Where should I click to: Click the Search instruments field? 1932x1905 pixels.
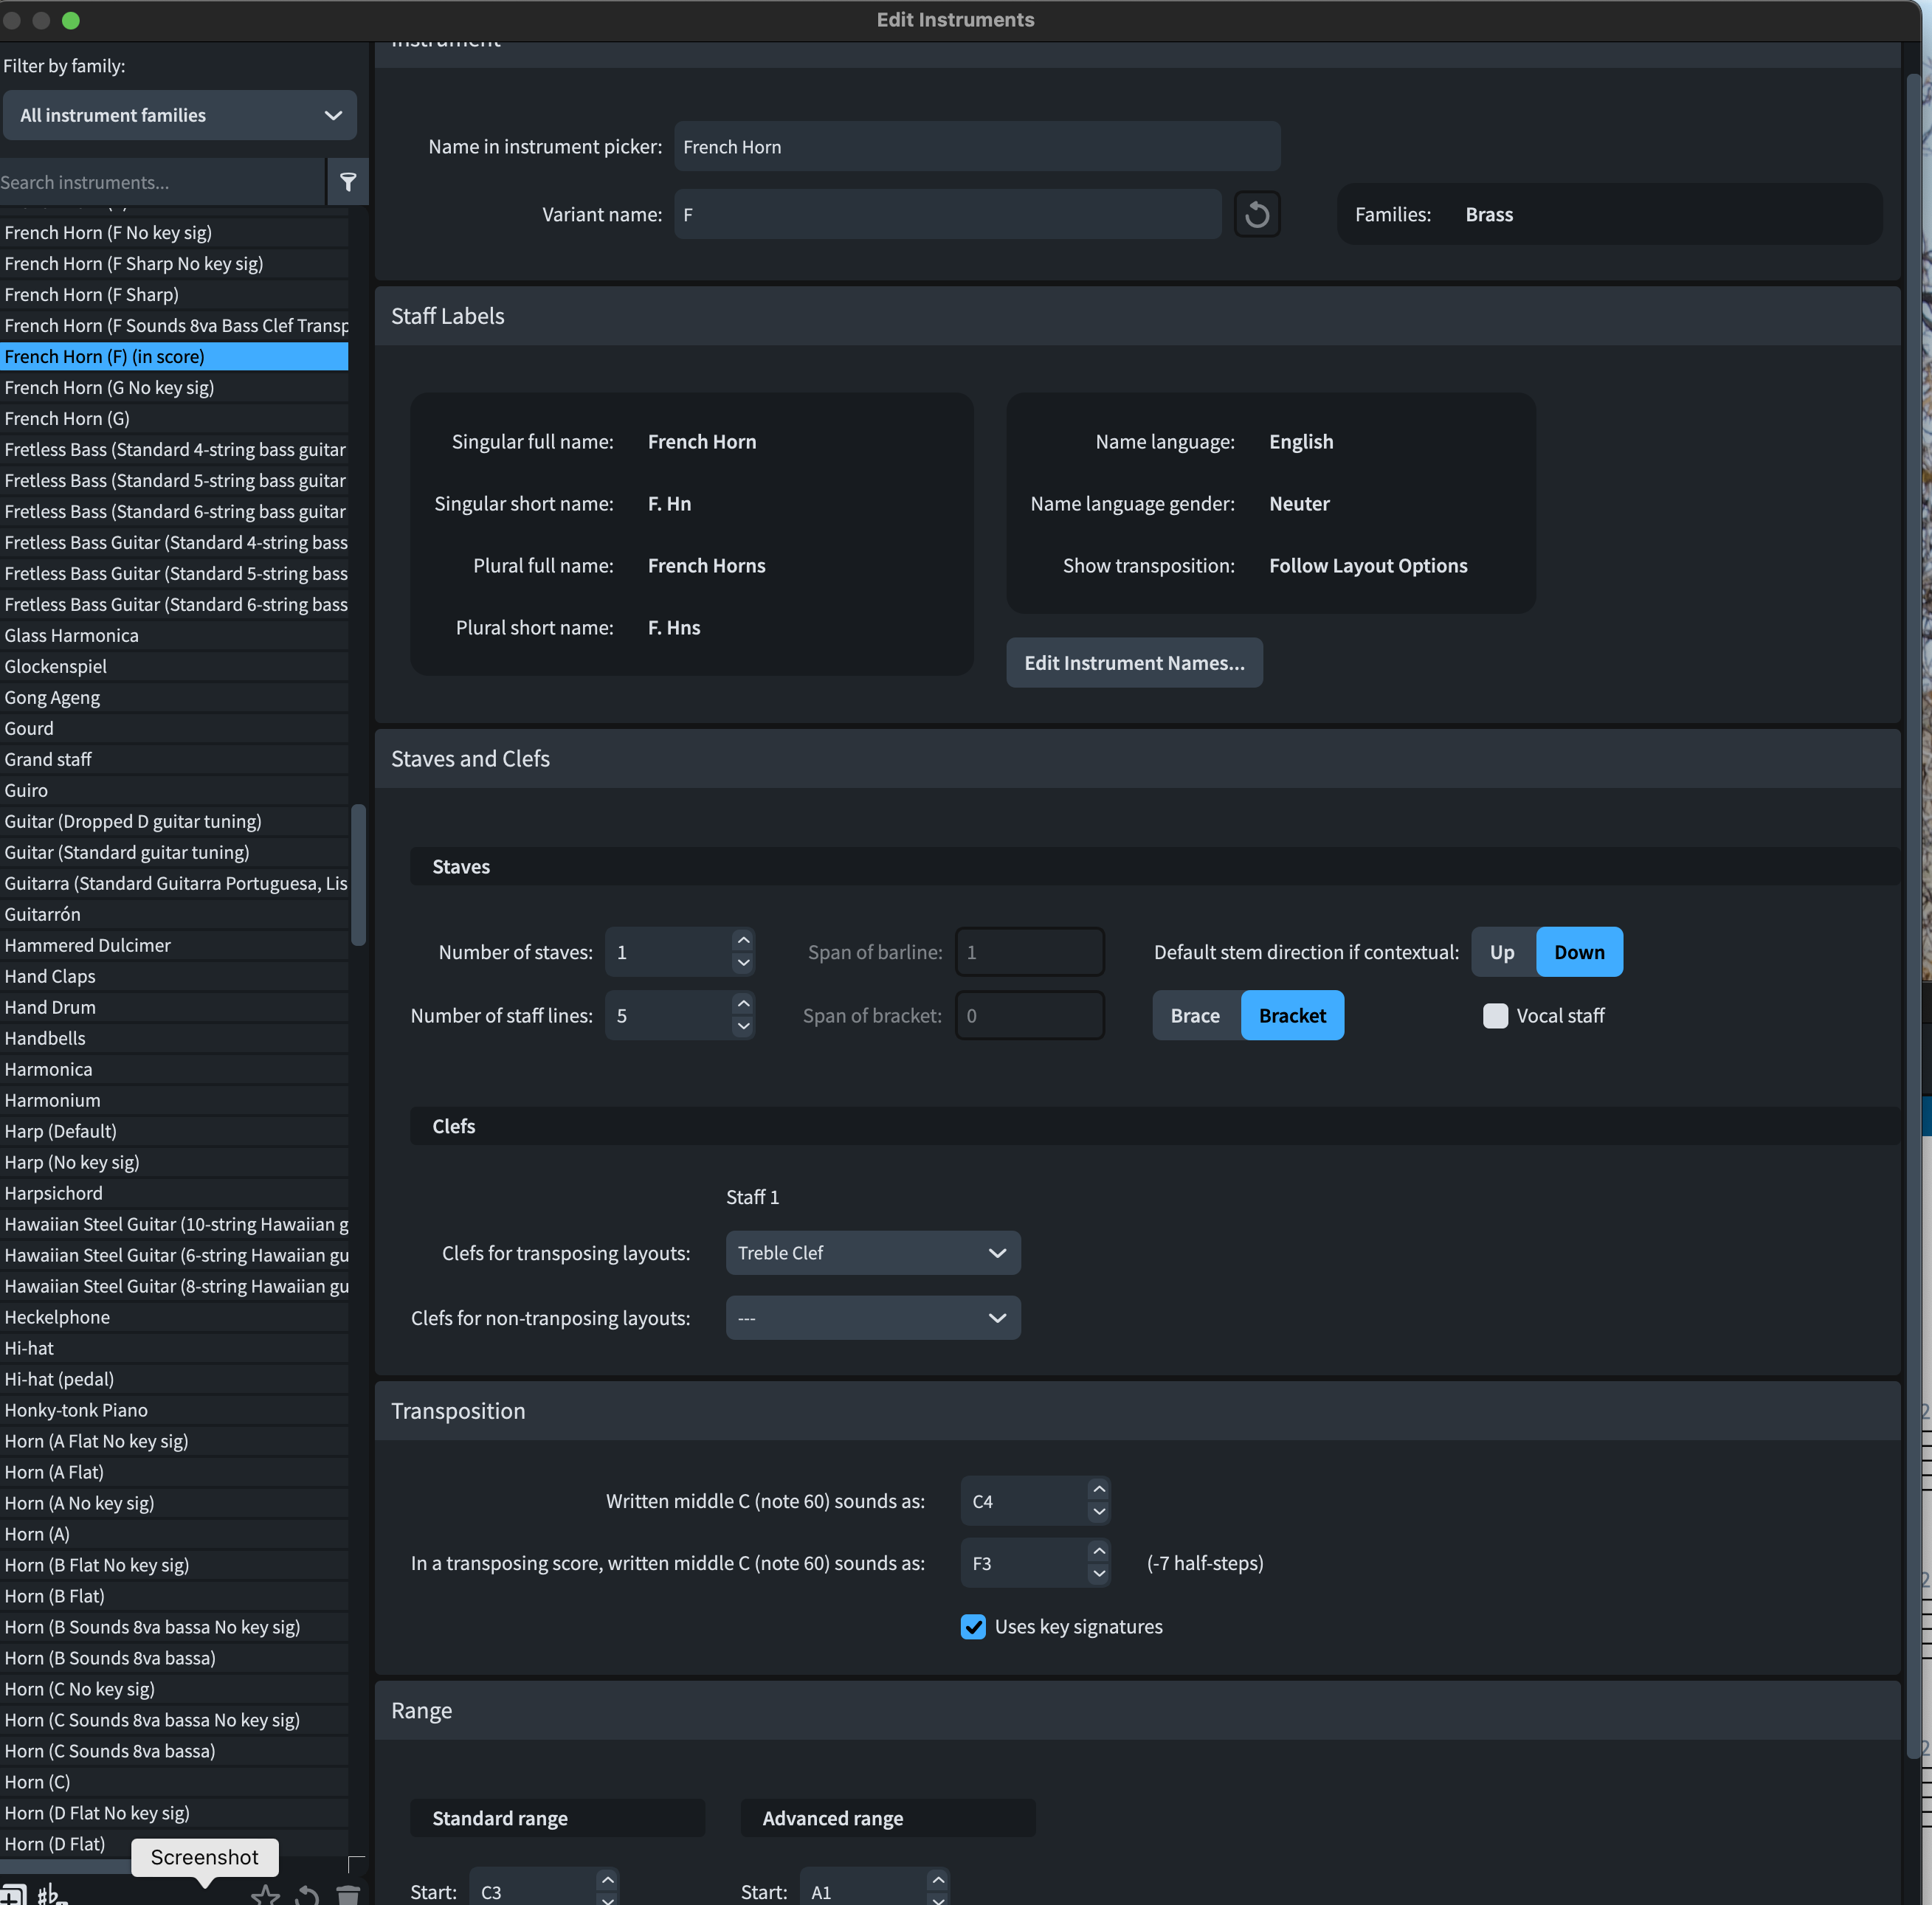point(160,182)
